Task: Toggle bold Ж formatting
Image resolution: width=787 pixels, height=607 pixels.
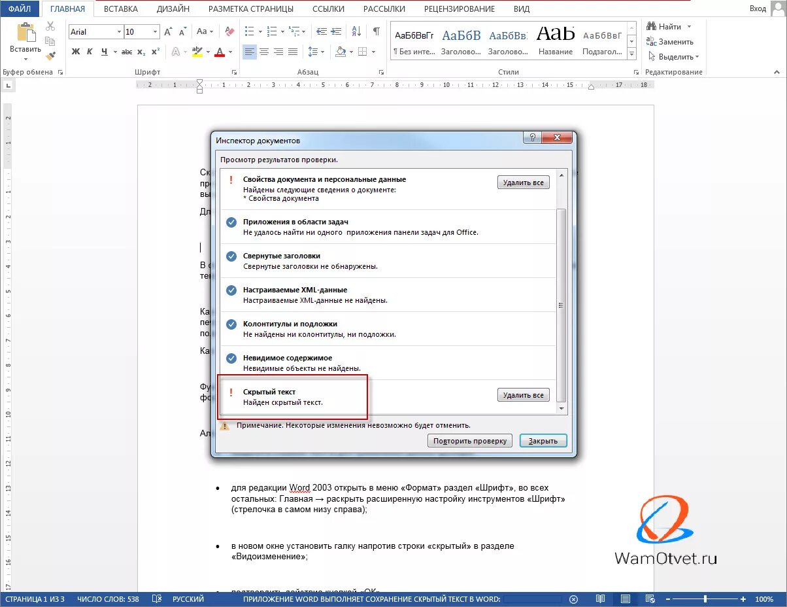Action: click(x=75, y=52)
